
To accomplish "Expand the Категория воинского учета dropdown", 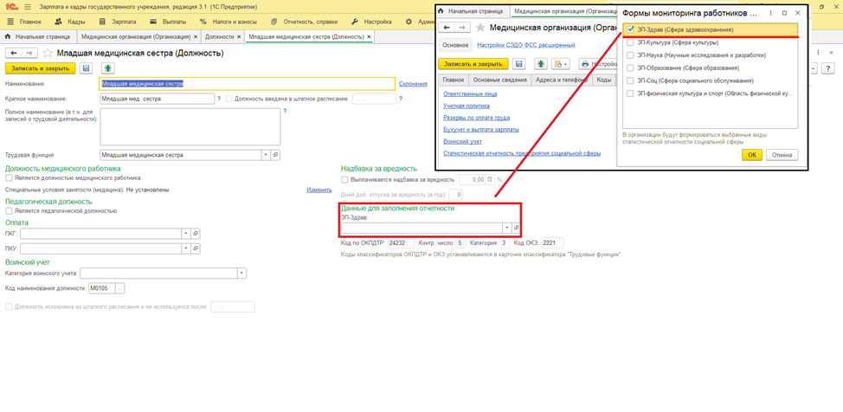I will click(x=242, y=274).
